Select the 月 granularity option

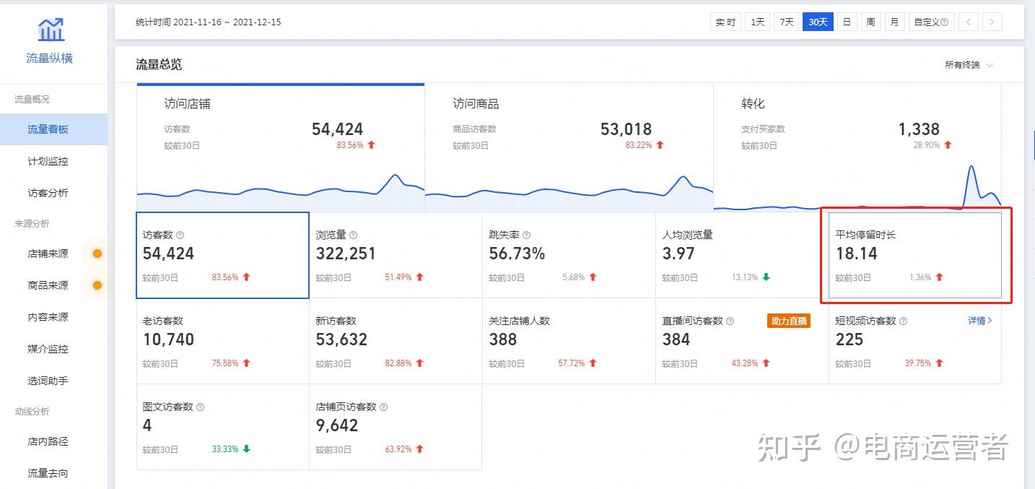894,22
